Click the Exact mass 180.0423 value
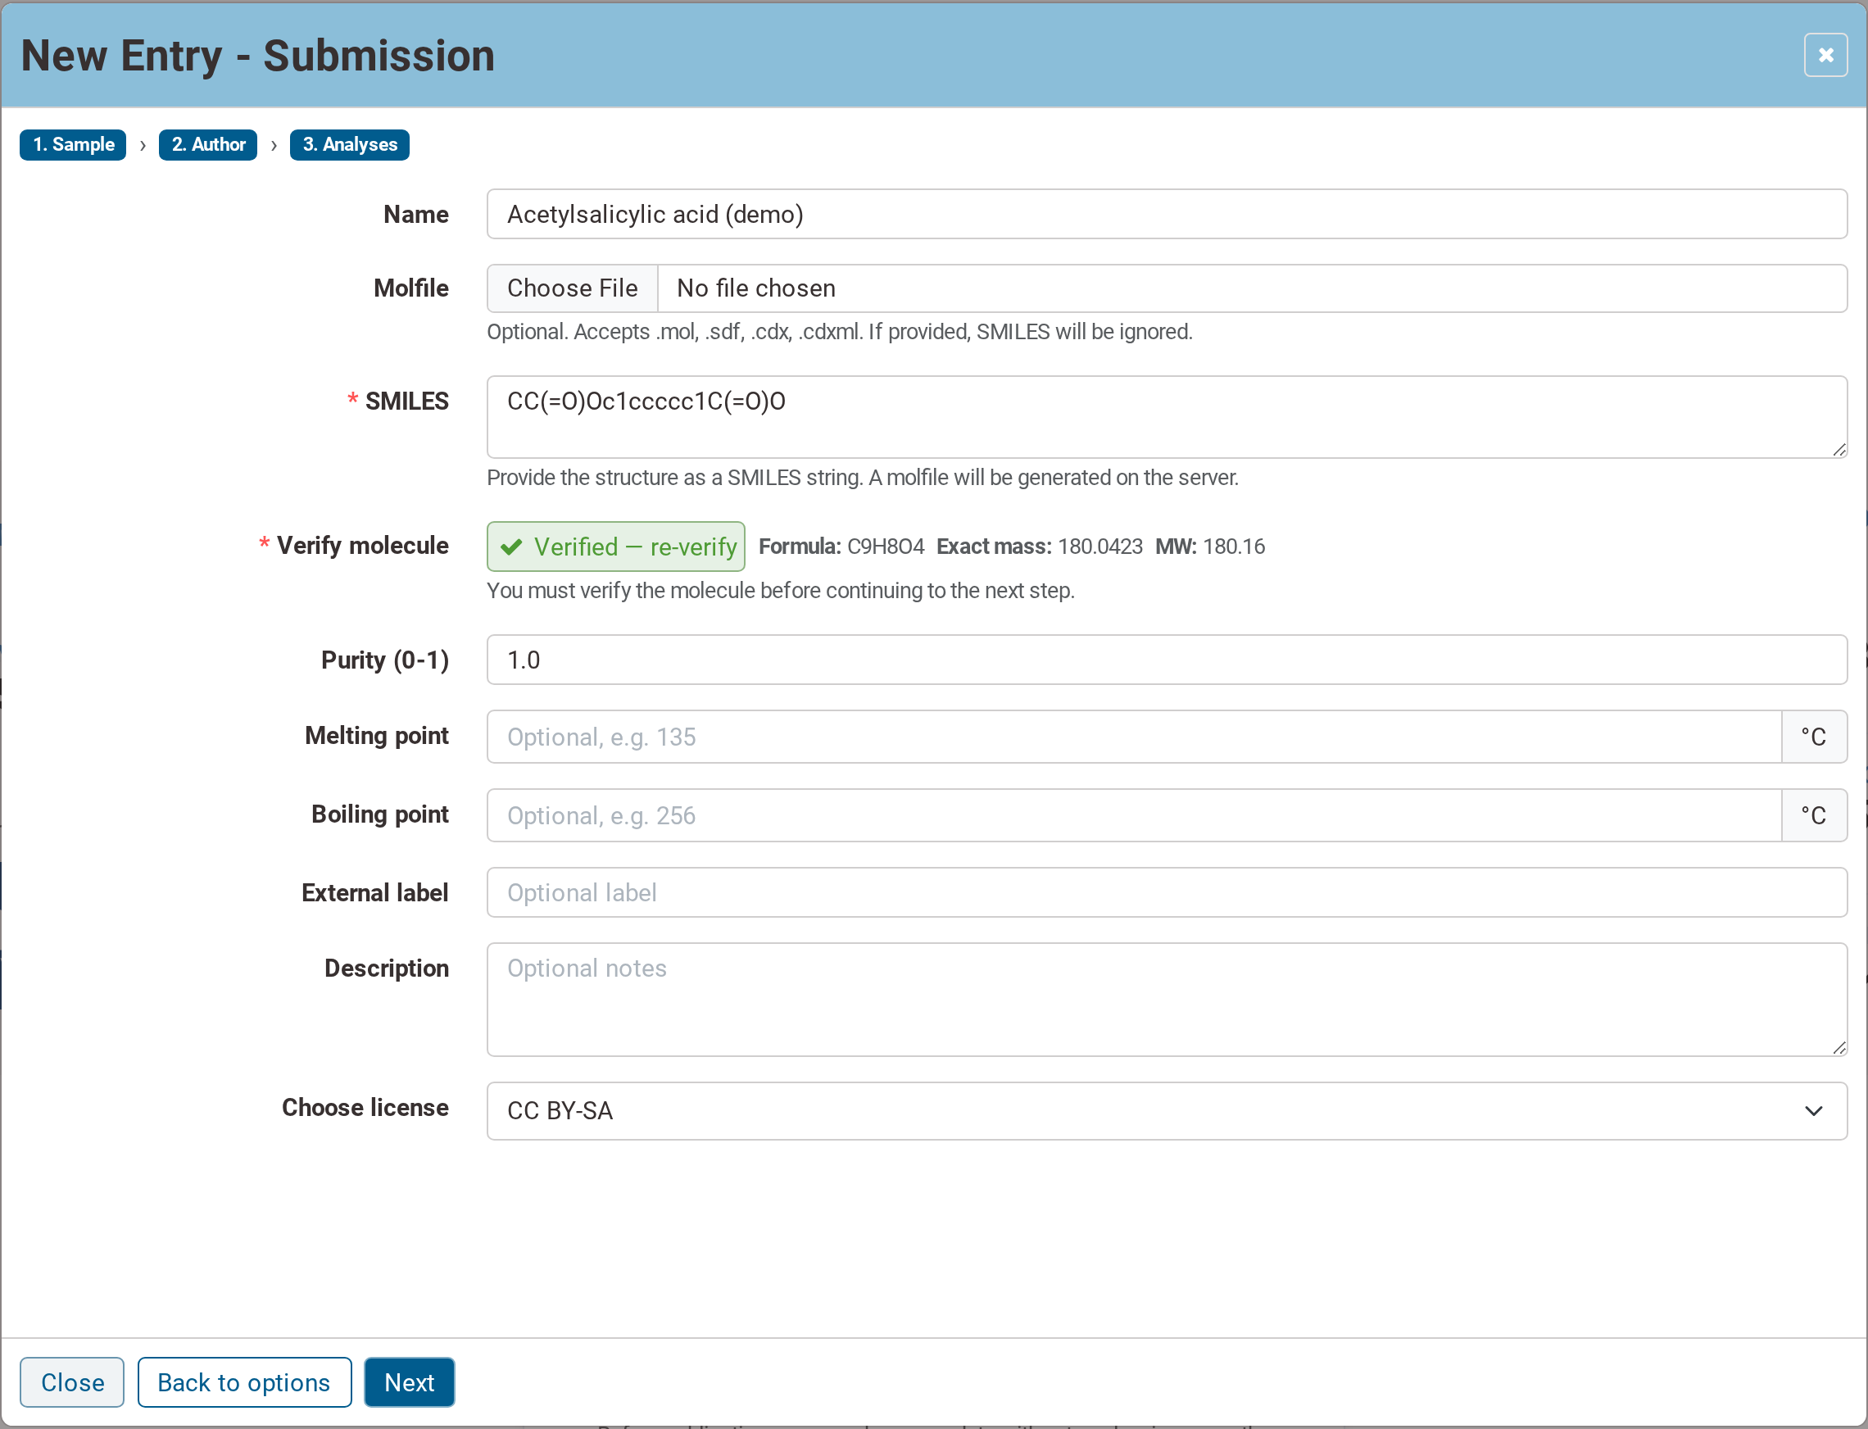Image resolution: width=1868 pixels, height=1429 pixels. (x=1099, y=546)
